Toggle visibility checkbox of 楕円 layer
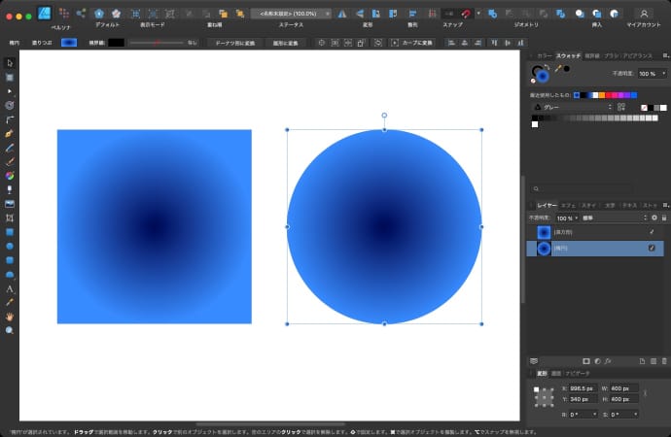 click(x=652, y=249)
